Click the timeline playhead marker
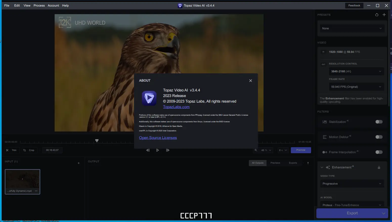 [97, 141]
